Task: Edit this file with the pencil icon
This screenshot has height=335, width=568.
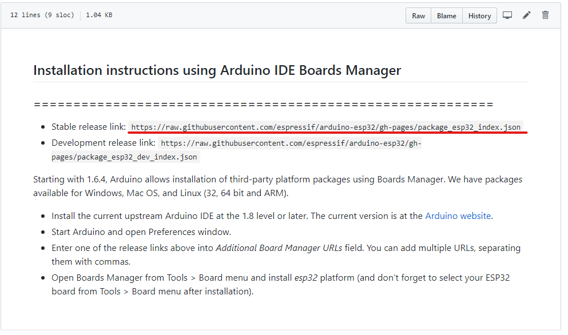Action: point(526,15)
